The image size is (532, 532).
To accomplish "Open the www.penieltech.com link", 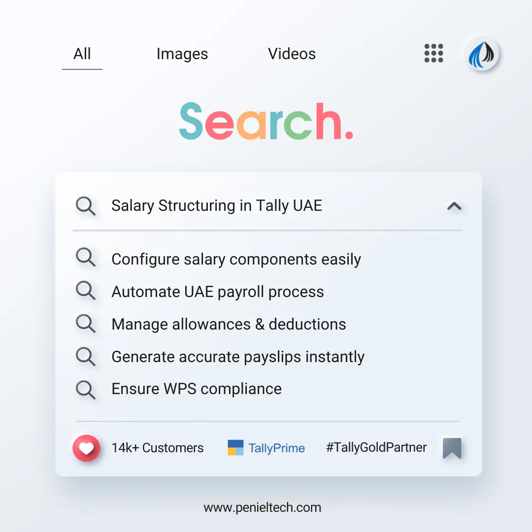I will pyautogui.click(x=262, y=507).
